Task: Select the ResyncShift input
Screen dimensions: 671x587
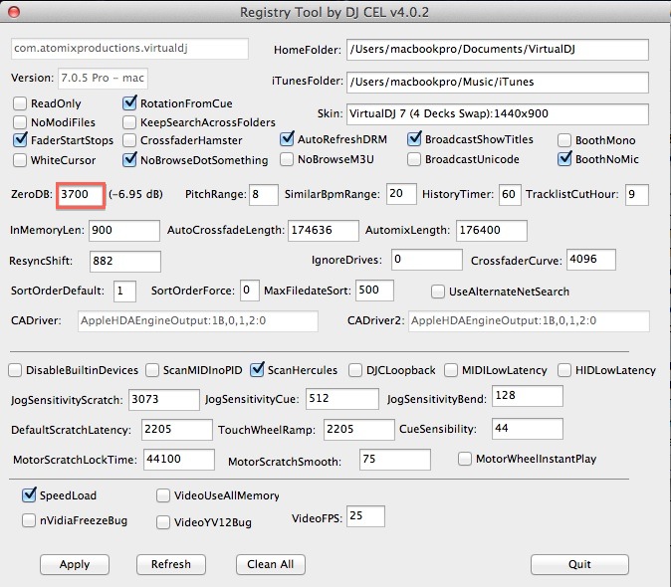Action: [x=125, y=262]
